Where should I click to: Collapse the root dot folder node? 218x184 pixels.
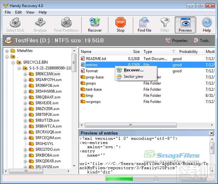[7, 57]
